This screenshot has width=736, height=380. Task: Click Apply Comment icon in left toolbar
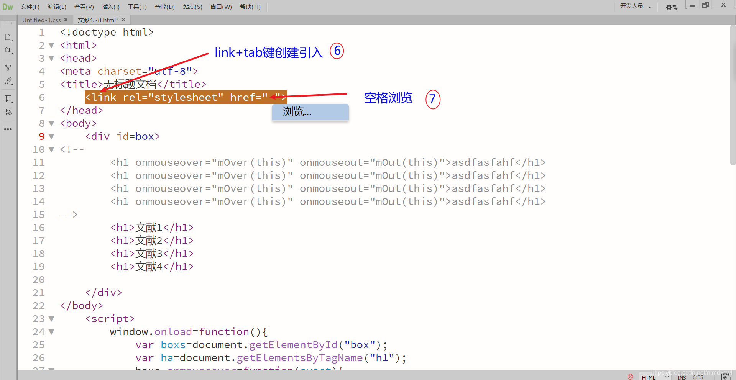(8, 98)
